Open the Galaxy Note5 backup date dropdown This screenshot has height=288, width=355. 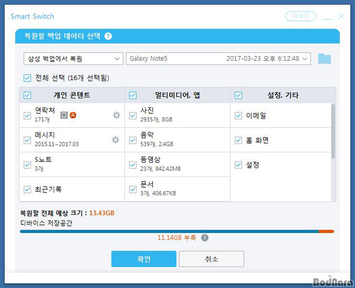pos(218,59)
